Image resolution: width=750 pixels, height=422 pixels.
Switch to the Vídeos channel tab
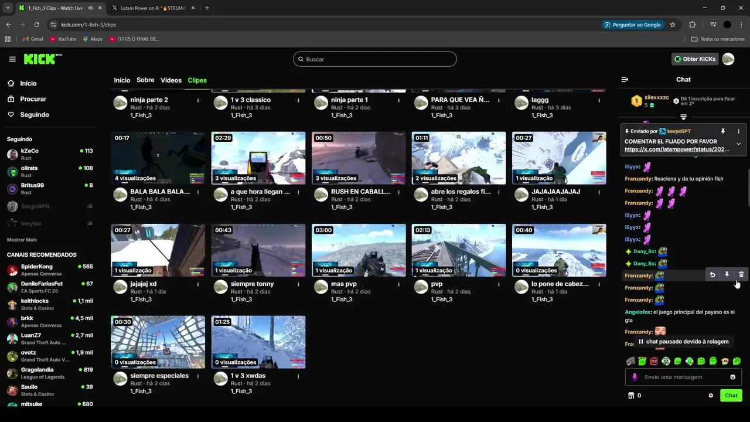171,80
